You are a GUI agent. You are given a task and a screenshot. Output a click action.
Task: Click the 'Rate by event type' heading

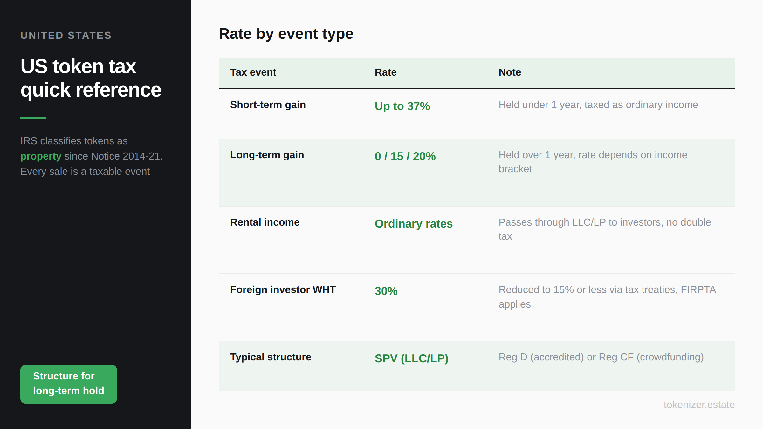[x=286, y=34]
